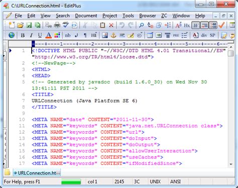Click the Paste clipboard icon
238x188 pixels.
tap(102, 25)
